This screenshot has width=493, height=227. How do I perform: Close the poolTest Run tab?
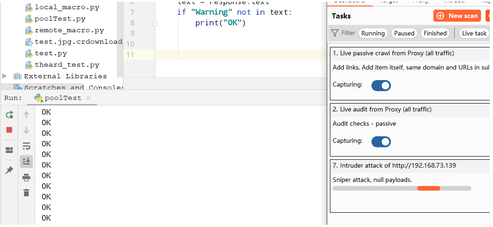point(88,98)
